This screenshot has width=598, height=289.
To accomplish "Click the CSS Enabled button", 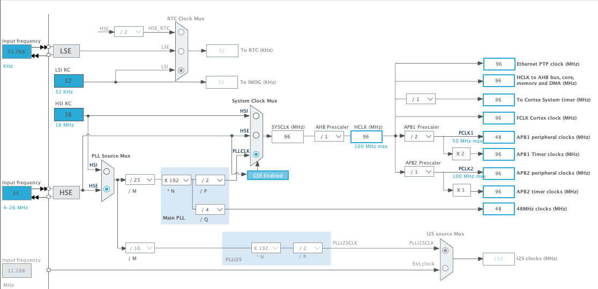I will tap(268, 175).
